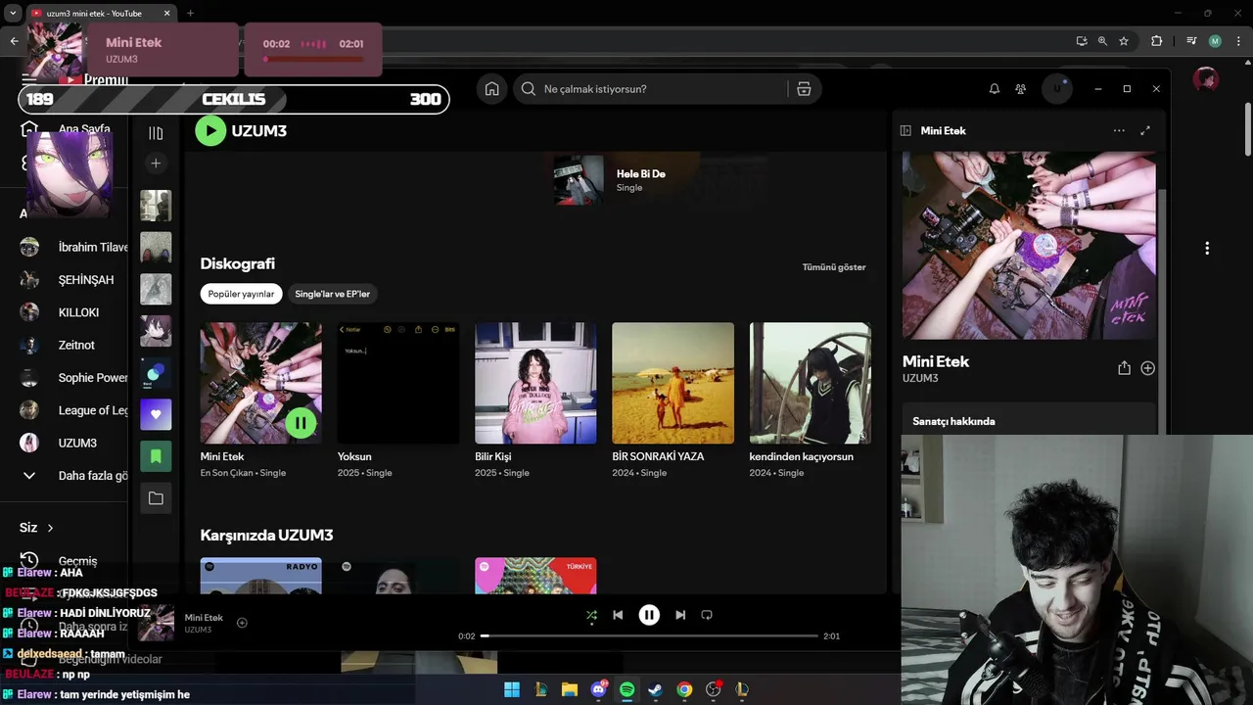Click the 'Karşınızda UZUM3' section heading
Image resolution: width=1253 pixels, height=705 pixels.
tap(266, 535)
